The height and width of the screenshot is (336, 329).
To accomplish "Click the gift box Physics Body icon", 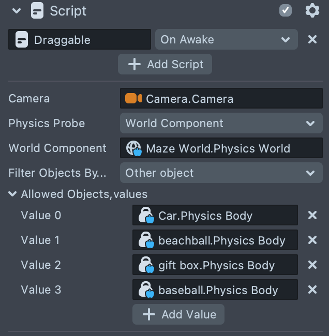I will pos(146,265).
